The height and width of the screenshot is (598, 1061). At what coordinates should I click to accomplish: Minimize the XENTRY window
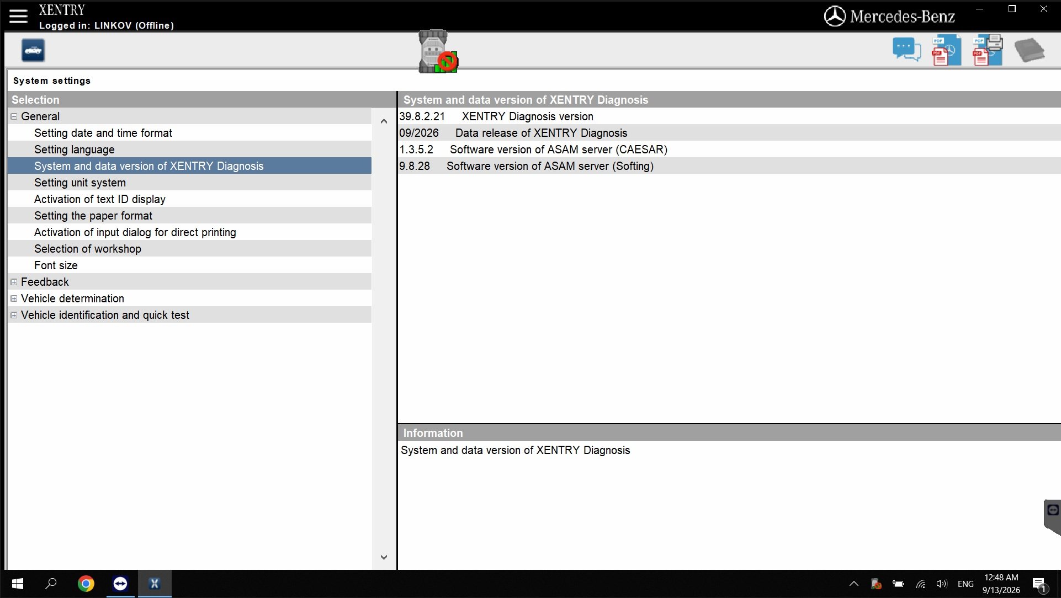point(980,9)
